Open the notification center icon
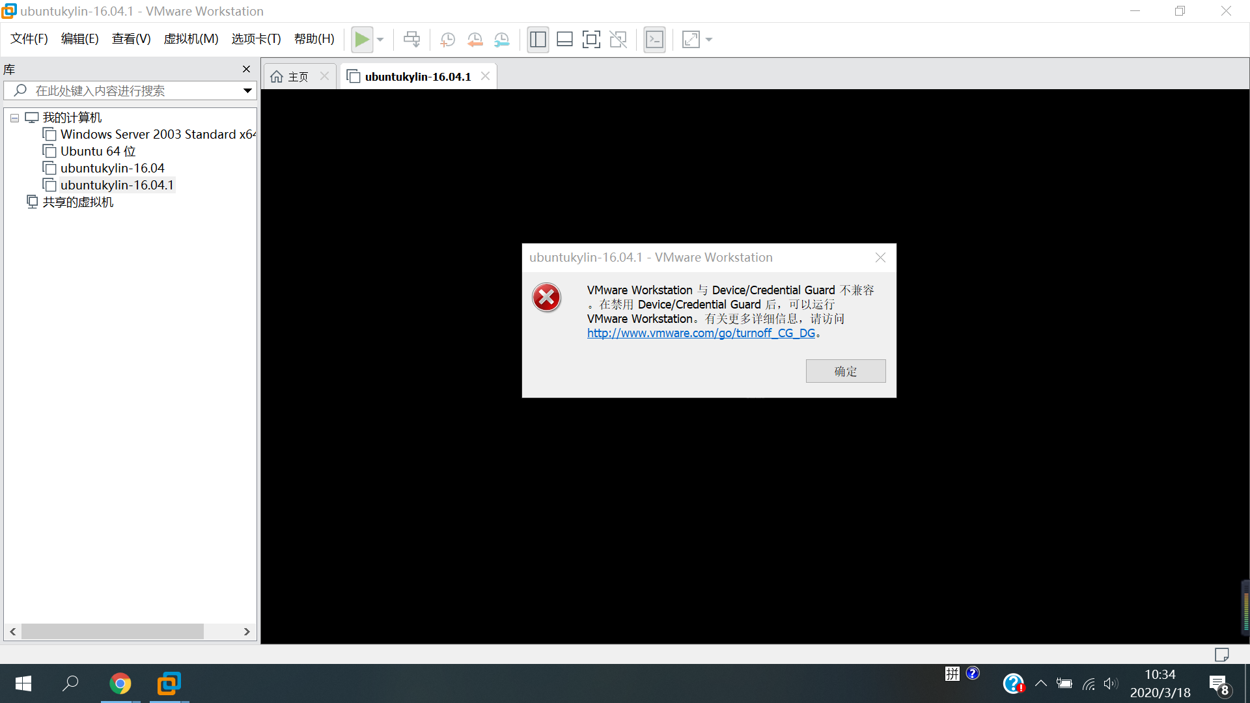 (1219, 685)
